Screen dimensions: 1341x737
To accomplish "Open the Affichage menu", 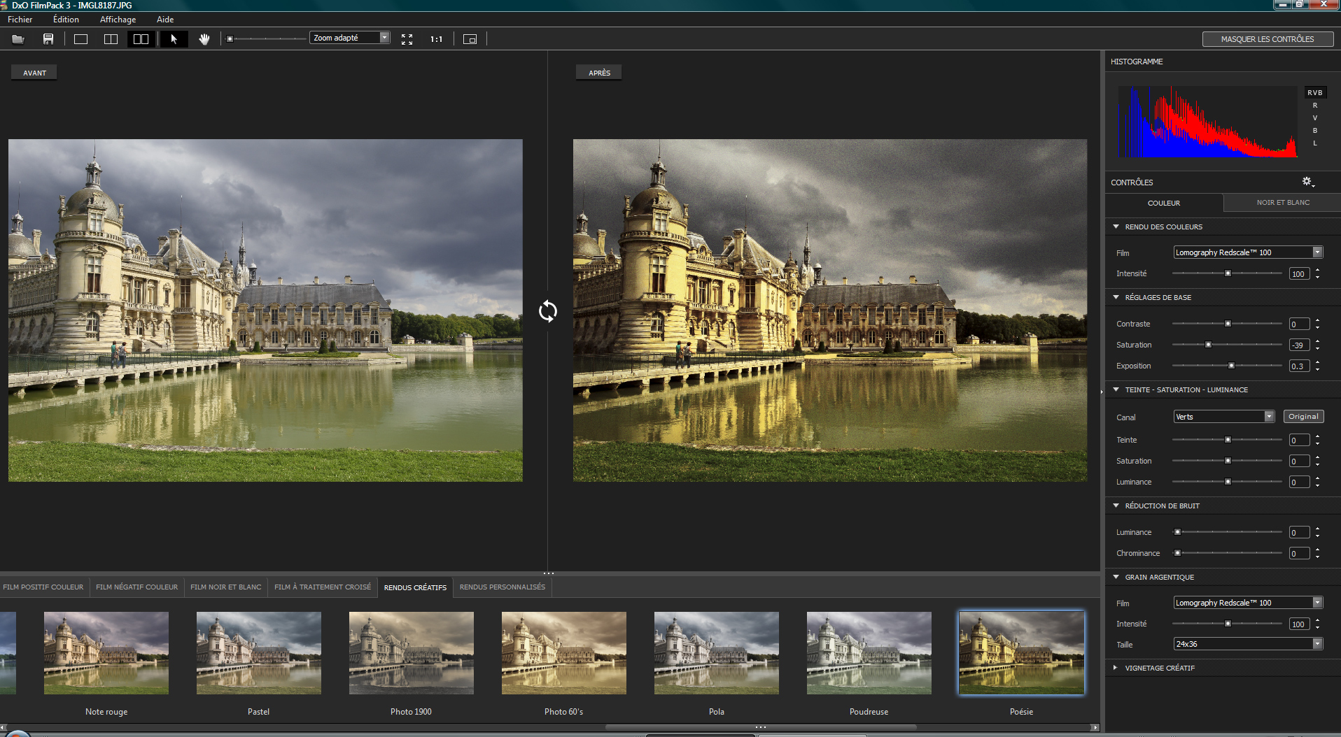I will coord(118,20).
